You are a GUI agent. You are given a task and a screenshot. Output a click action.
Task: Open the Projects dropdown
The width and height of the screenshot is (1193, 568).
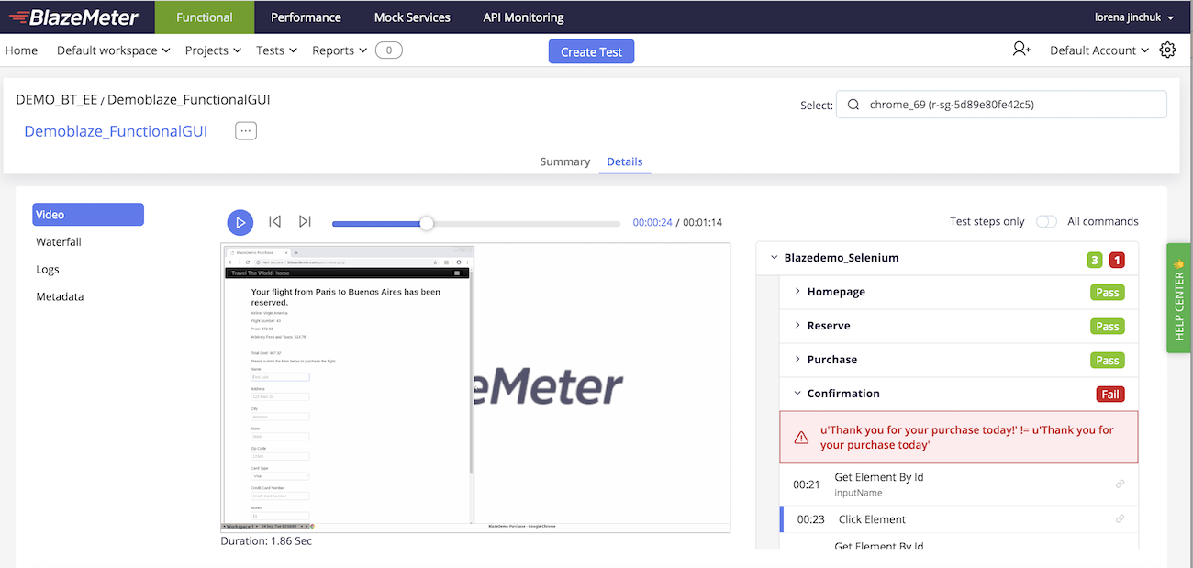tap(213, 50)
